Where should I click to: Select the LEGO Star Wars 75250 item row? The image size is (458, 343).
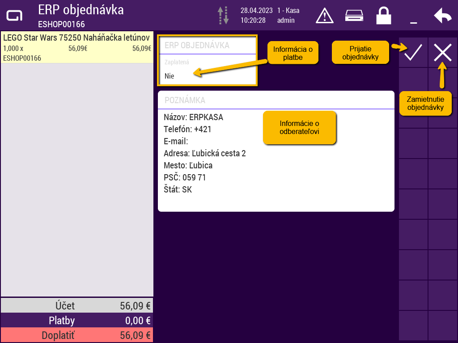[77, 47]
